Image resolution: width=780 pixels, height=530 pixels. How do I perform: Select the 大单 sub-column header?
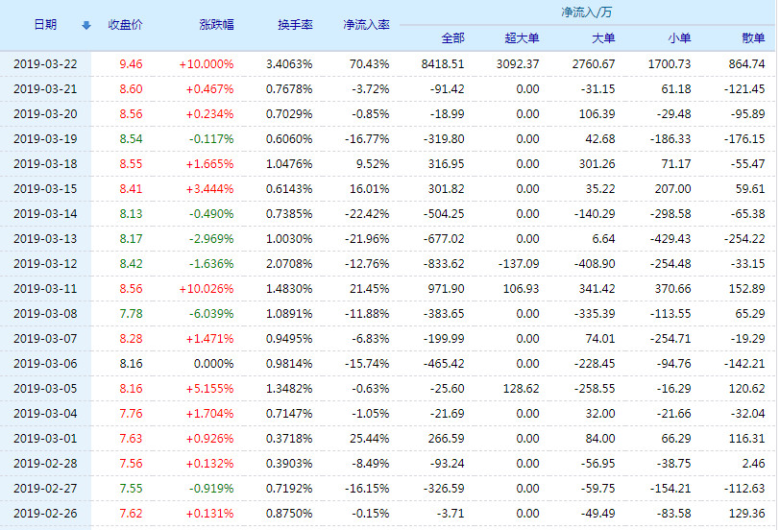[x=603, y=38]
